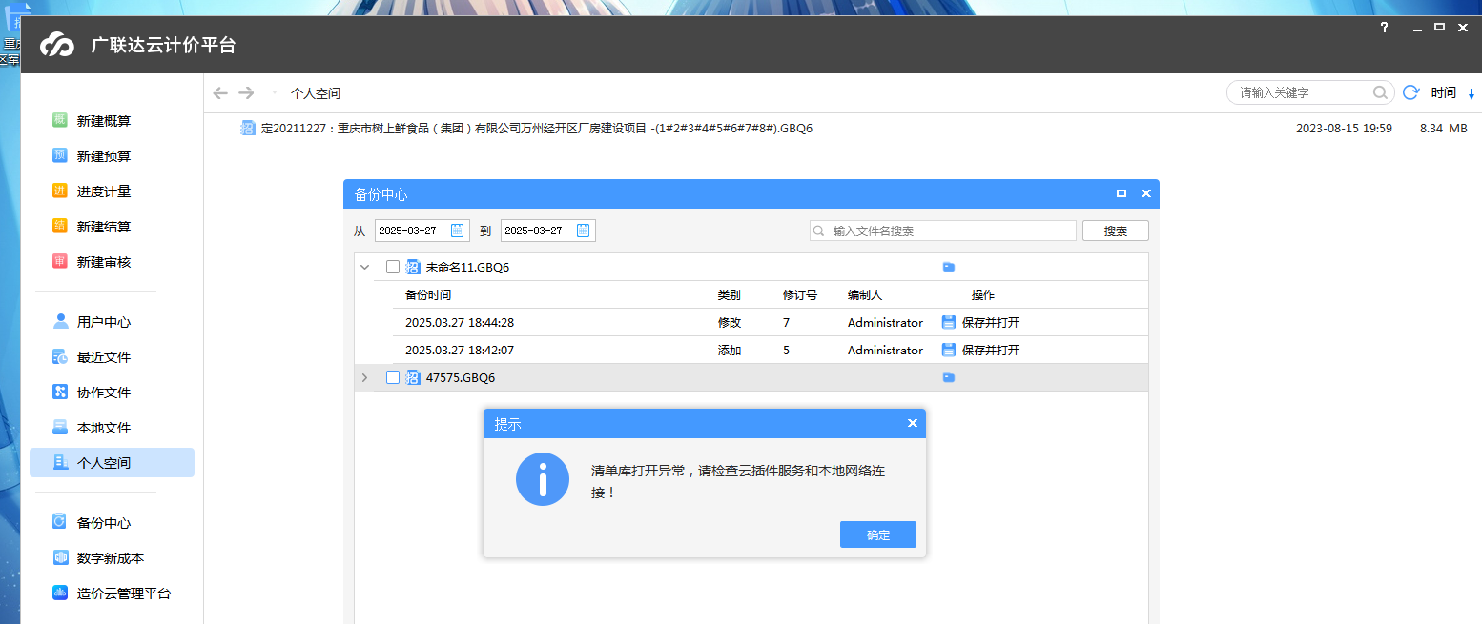Click the 新建预算 sidebar icon

pyautogui.click(x=60, y=155)
